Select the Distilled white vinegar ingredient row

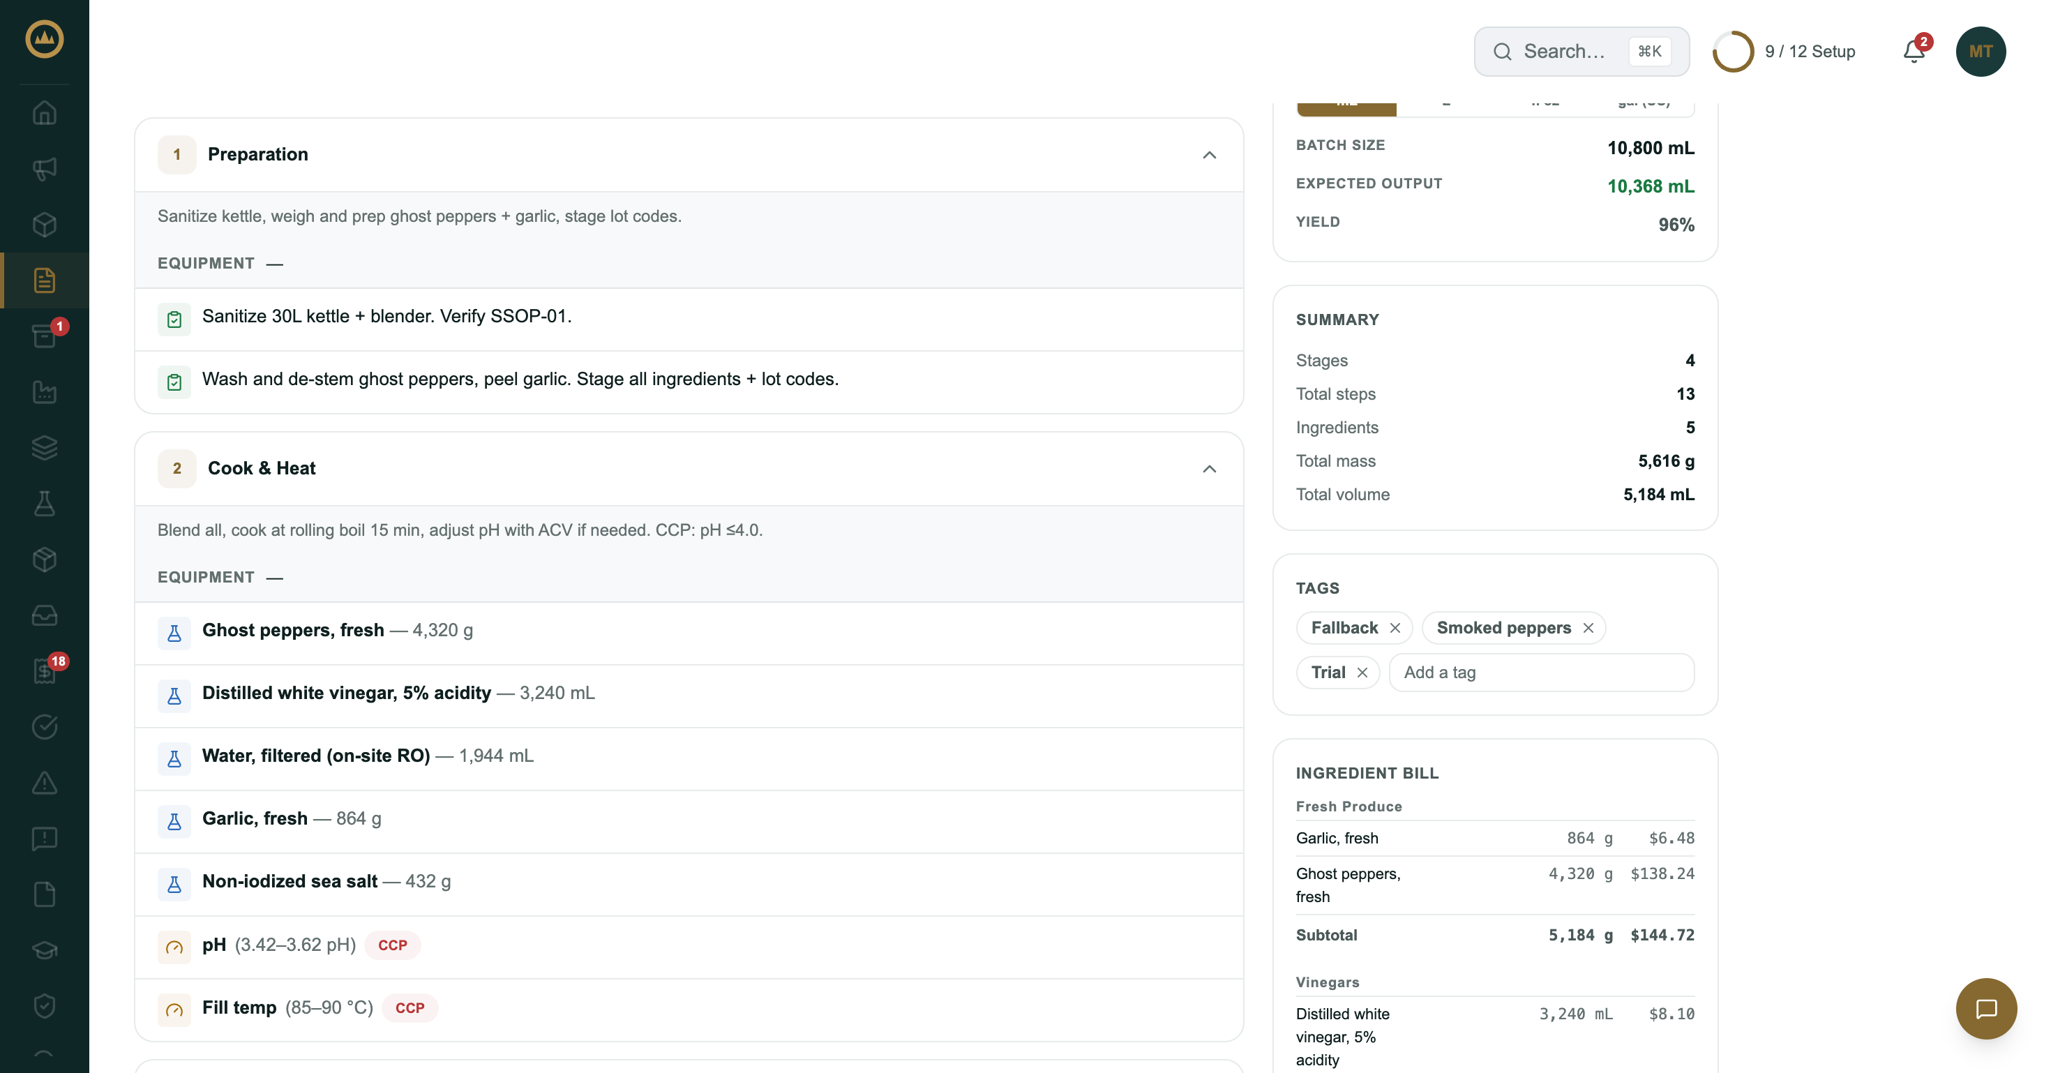coord(689,696)
